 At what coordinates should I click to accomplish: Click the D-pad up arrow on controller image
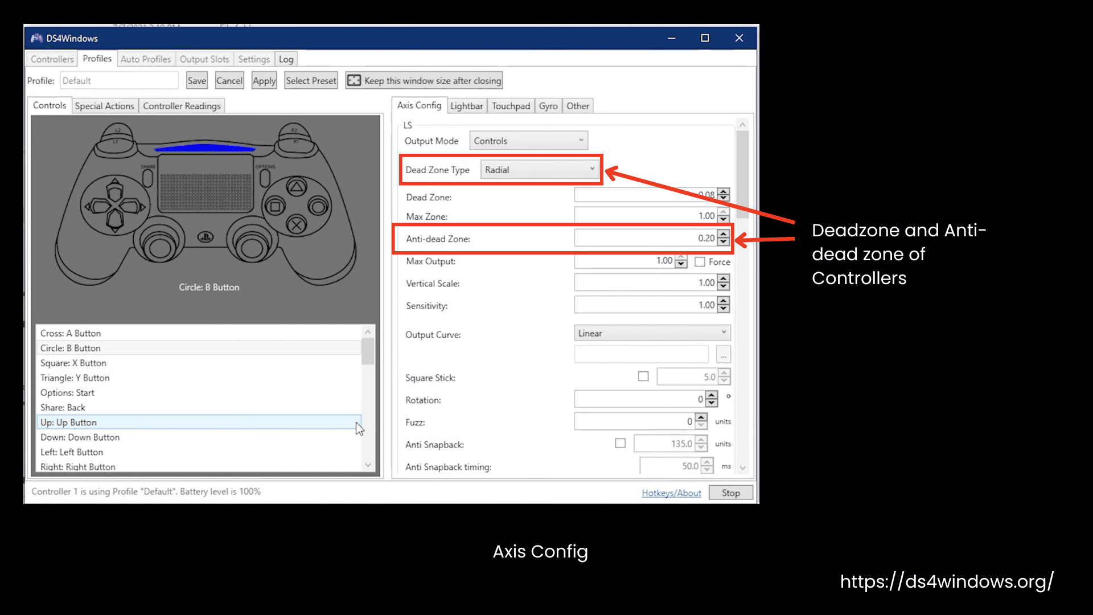115,190
